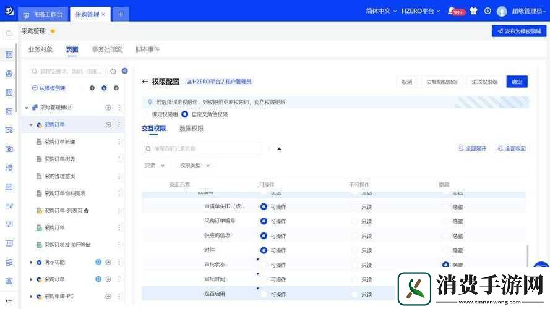The image size is (550, 309).
Task: Click the 取消 button
Action: click(407, 82)
